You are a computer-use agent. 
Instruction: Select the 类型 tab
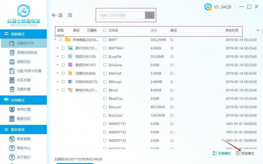(60, 30)
